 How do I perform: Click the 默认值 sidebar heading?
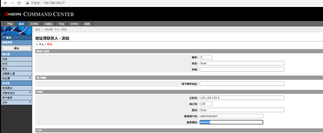tap(16, 54)
